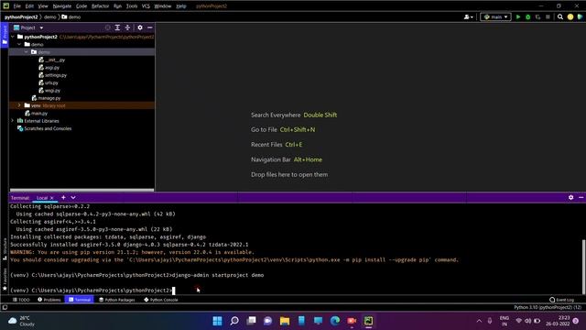Toggle the Favorites side tool window
The image size is (586, 330).
5,280
